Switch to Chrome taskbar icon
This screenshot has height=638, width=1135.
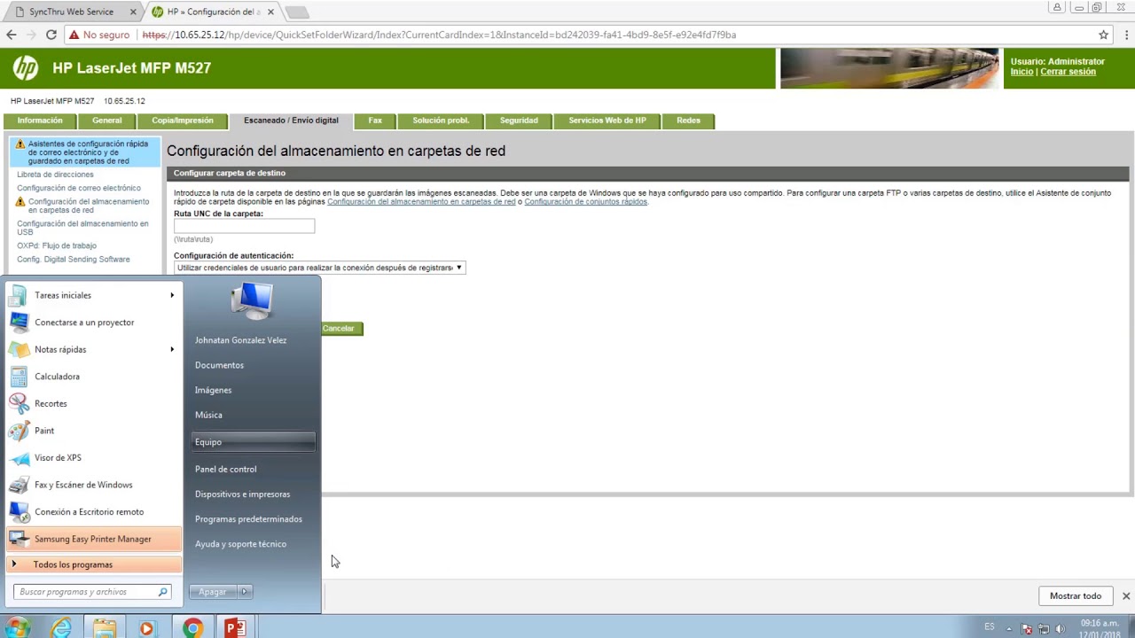tap(192, 628)
